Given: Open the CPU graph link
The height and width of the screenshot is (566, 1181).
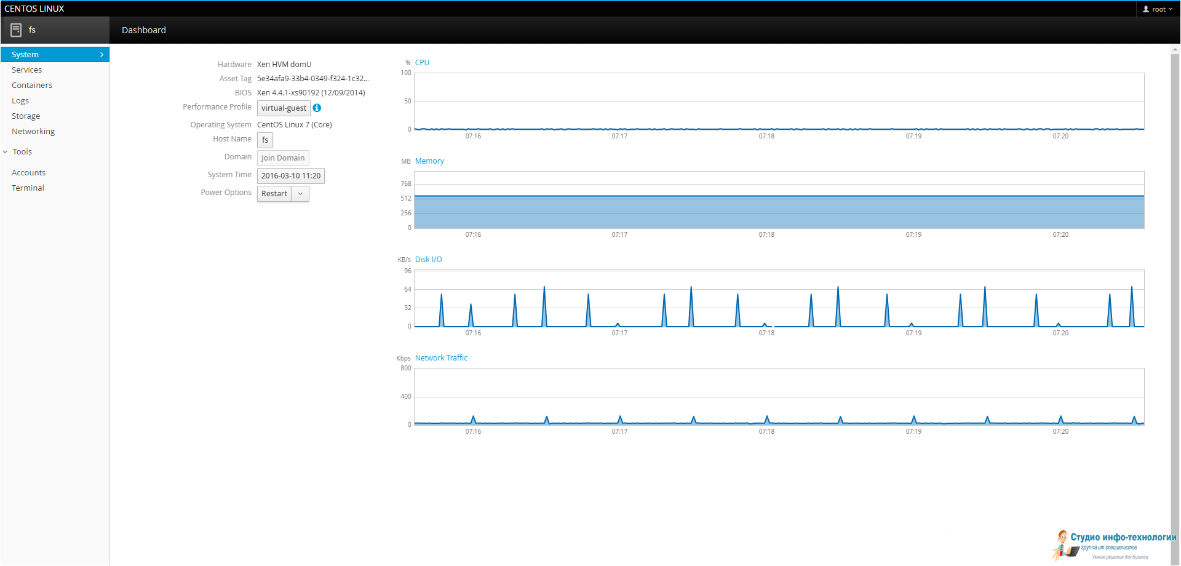Looking at the screenshot, I should [422, 63].
